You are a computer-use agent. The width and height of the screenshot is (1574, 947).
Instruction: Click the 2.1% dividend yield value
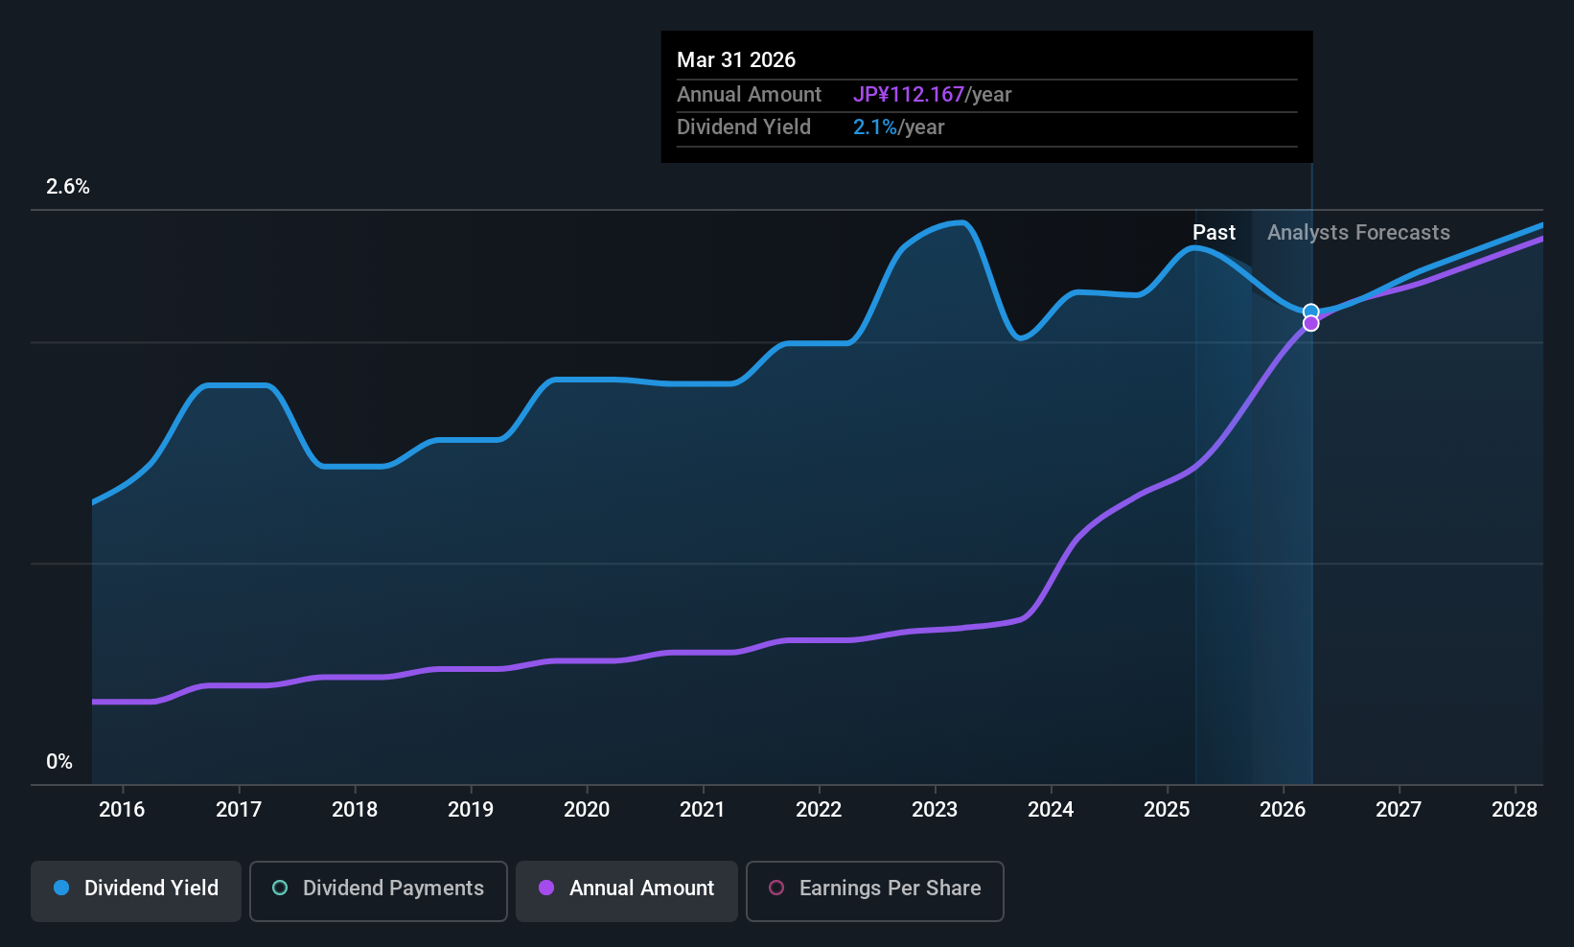click(x=875, y=127)
